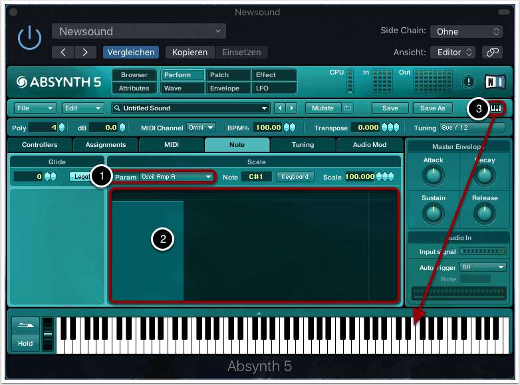Click the Absynth 5 logo
This screenshot has height=385, width=520.
click(59, 82)
